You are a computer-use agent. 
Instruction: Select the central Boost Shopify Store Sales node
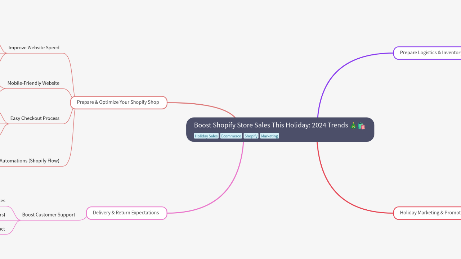coord(280,129)
